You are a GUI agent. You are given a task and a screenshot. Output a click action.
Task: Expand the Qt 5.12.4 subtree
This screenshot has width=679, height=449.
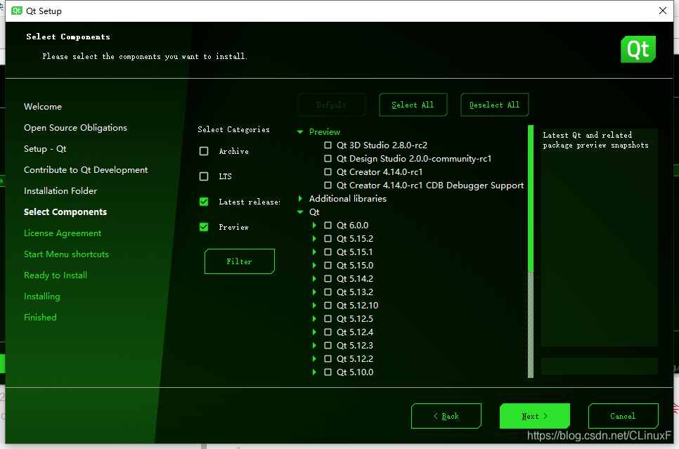[x=314, y=332]
